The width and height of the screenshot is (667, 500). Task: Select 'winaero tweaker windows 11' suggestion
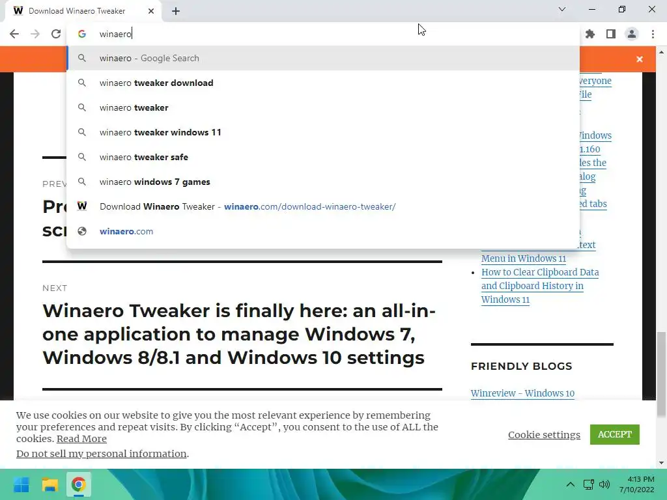(323, 132)
